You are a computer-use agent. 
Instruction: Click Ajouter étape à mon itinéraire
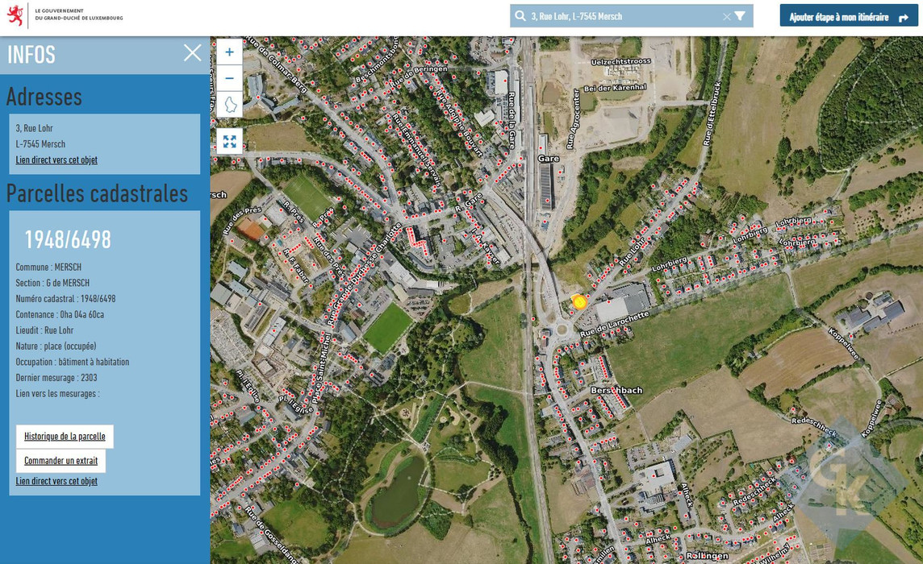coord(848,16)
